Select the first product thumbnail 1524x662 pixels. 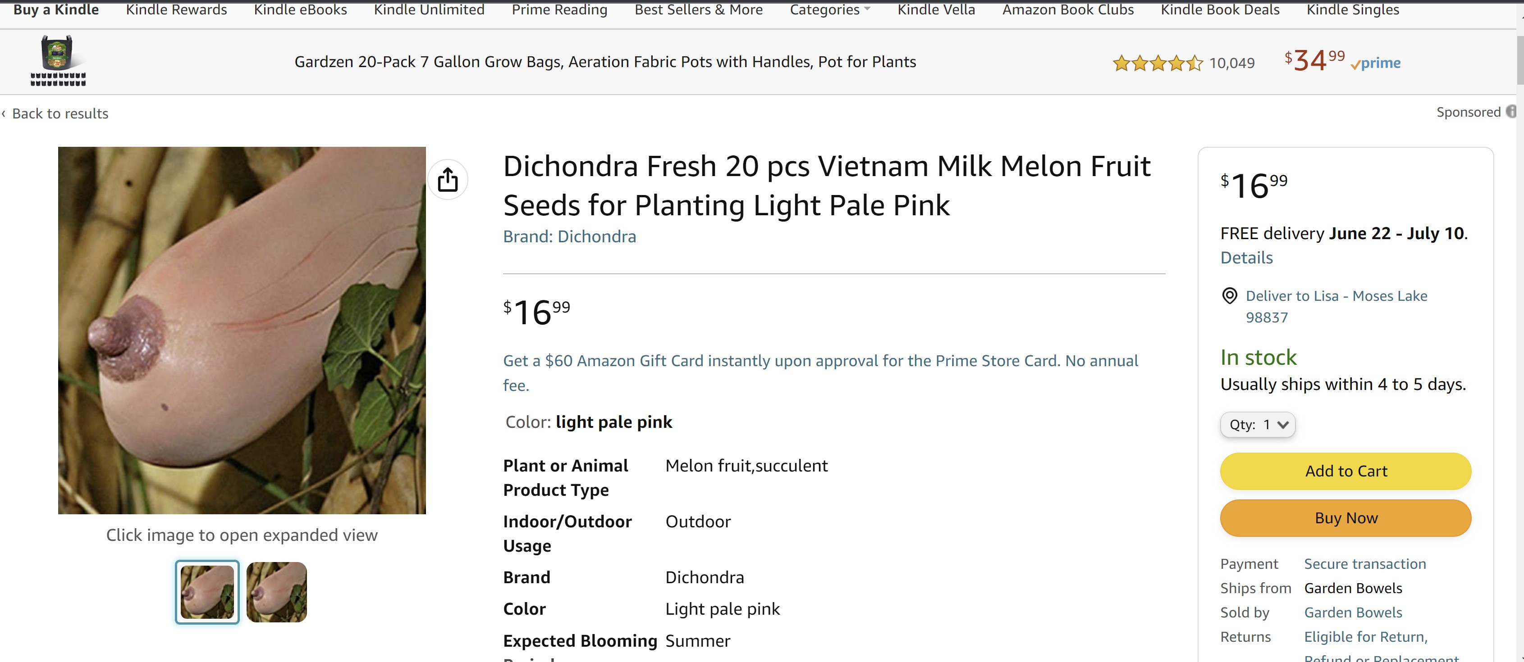pyautogui.click(x=207, y=592)
